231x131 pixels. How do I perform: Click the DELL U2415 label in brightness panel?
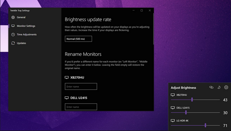click(183, 108)
